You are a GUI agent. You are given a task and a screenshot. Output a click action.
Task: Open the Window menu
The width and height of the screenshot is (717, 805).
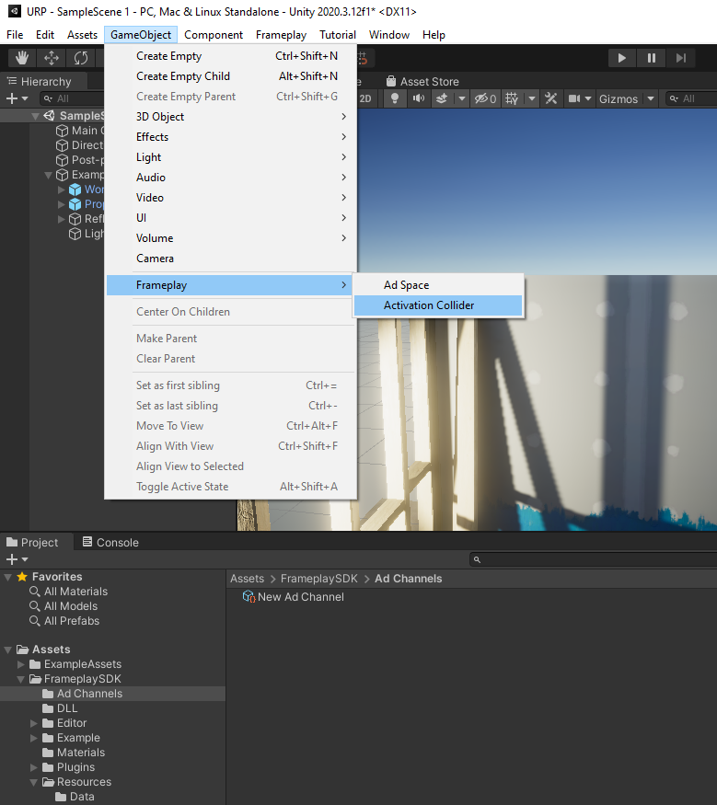tap(388, 35)
